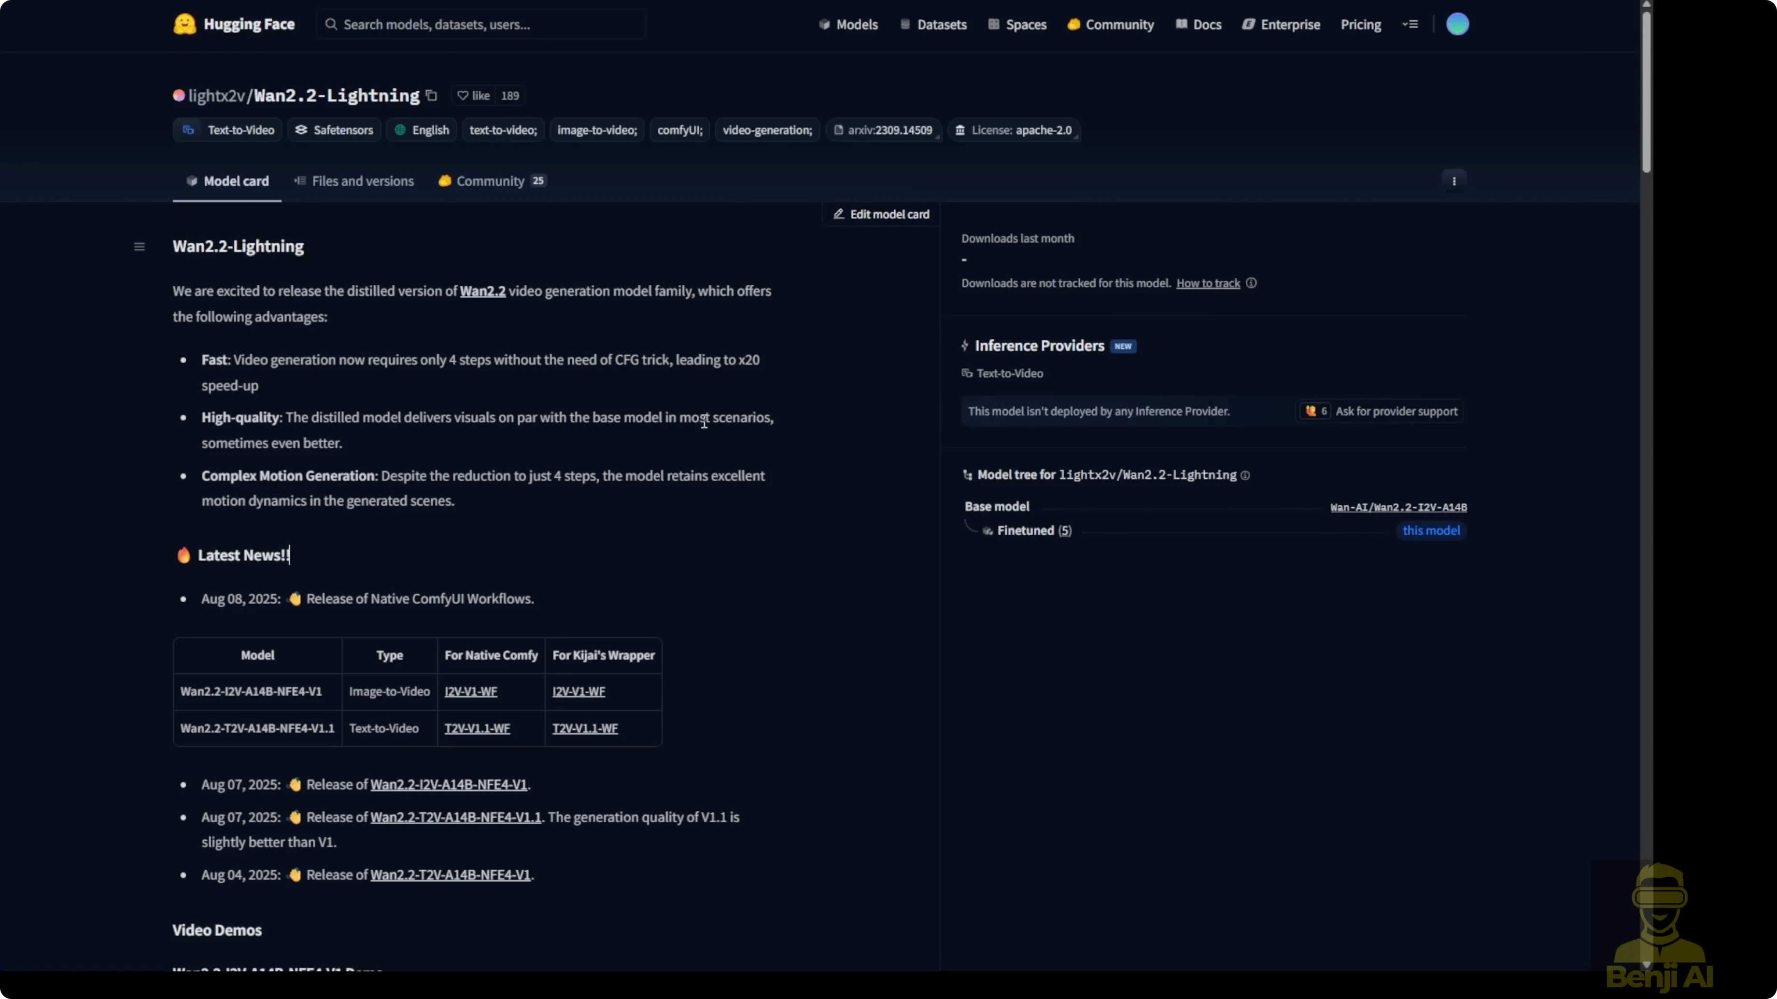Open the three-dot model options menu
This screenshot has height=999, width=1777.
tap(1454, 181)
